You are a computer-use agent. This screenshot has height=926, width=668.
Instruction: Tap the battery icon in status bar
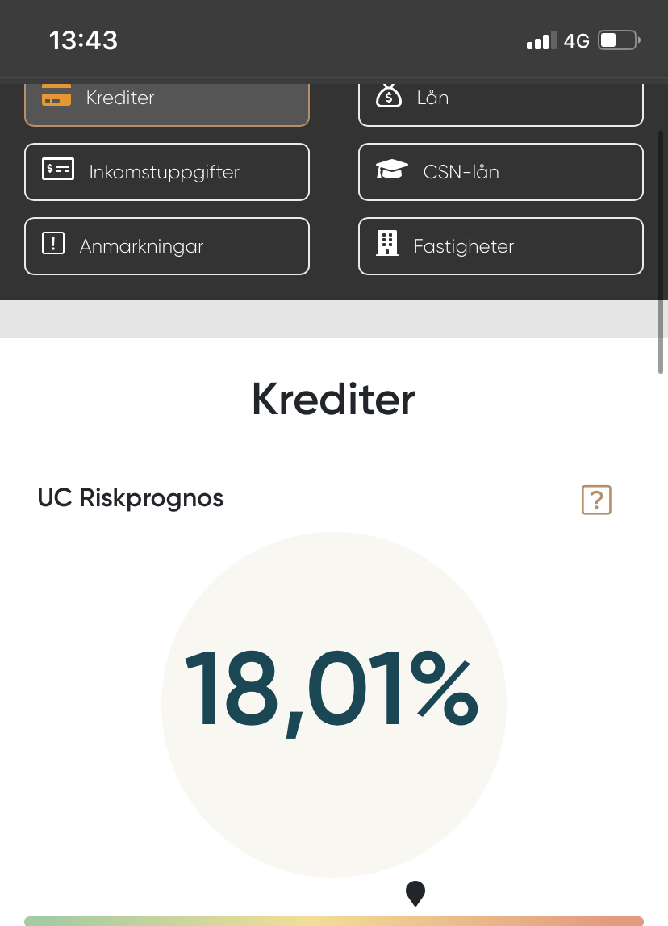(619, 40)
